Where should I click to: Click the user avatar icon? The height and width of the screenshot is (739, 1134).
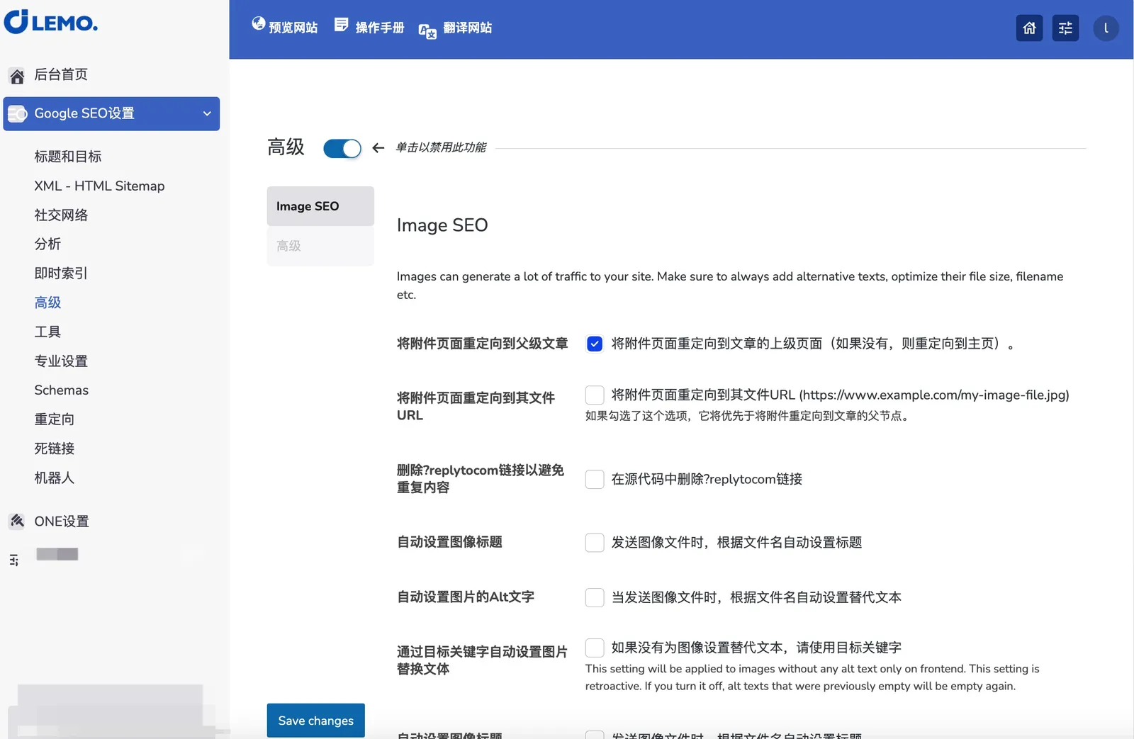coord(1106,28)
